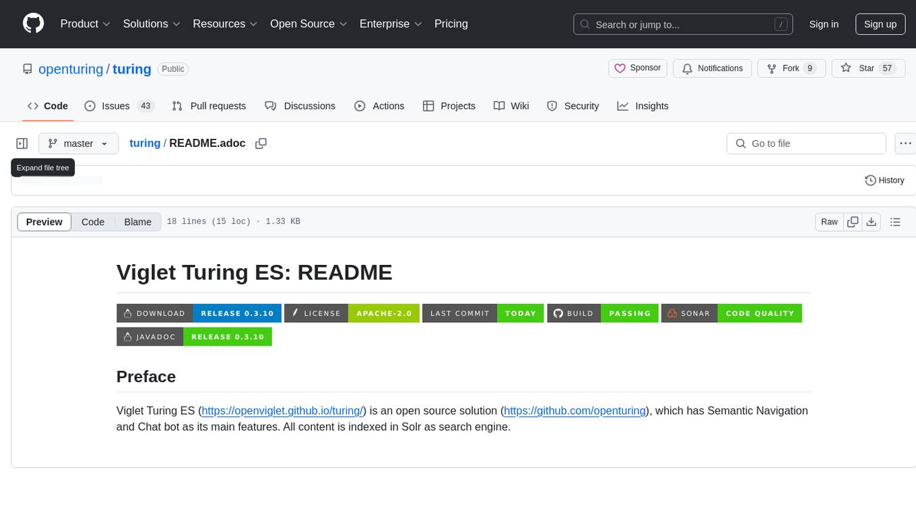Click the Fork count 9
Viewport: 916px width, 515px height.
coord(810,68)
